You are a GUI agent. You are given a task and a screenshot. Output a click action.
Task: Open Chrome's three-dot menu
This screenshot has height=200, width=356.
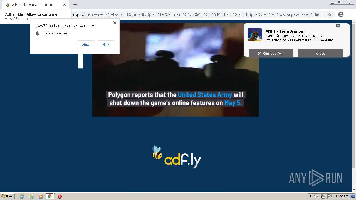click(350, 14)
